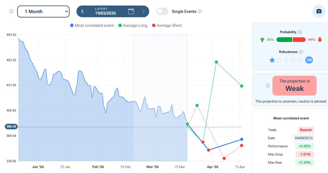Screen dimensions: 328x173
Task: Click info icon beside projection Weak box
Action: coord(268,86)
